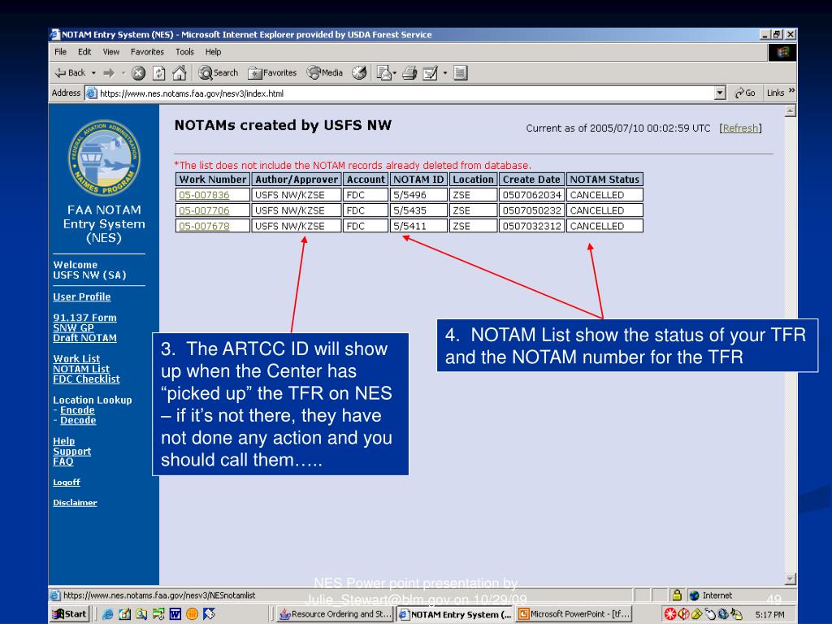
Task: Open the Back history dropdown arrow
Action: coord(94,72)
